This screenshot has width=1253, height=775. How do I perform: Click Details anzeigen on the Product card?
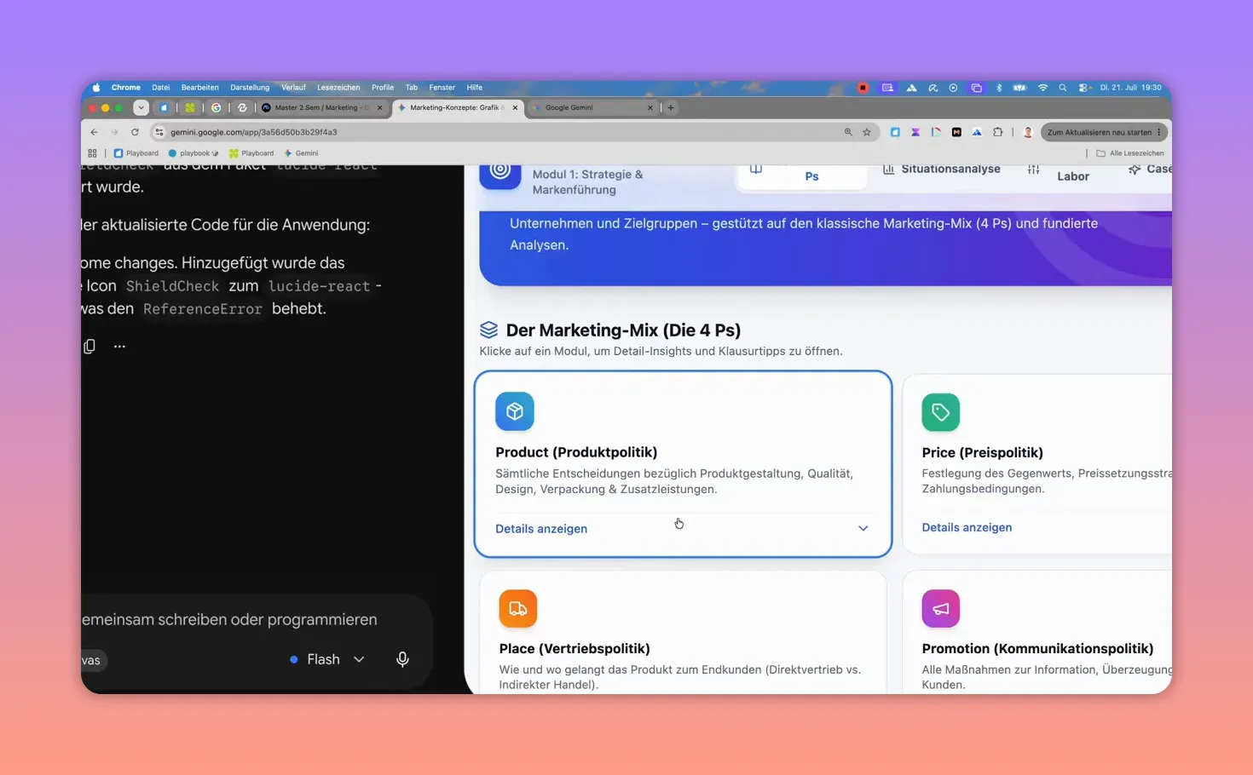(x=541, y=529)
